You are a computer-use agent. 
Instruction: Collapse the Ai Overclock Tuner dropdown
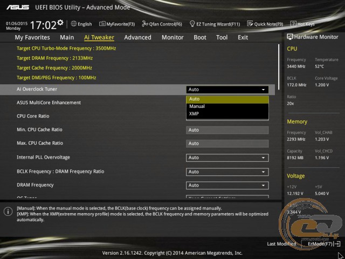(x=227, y=90)
